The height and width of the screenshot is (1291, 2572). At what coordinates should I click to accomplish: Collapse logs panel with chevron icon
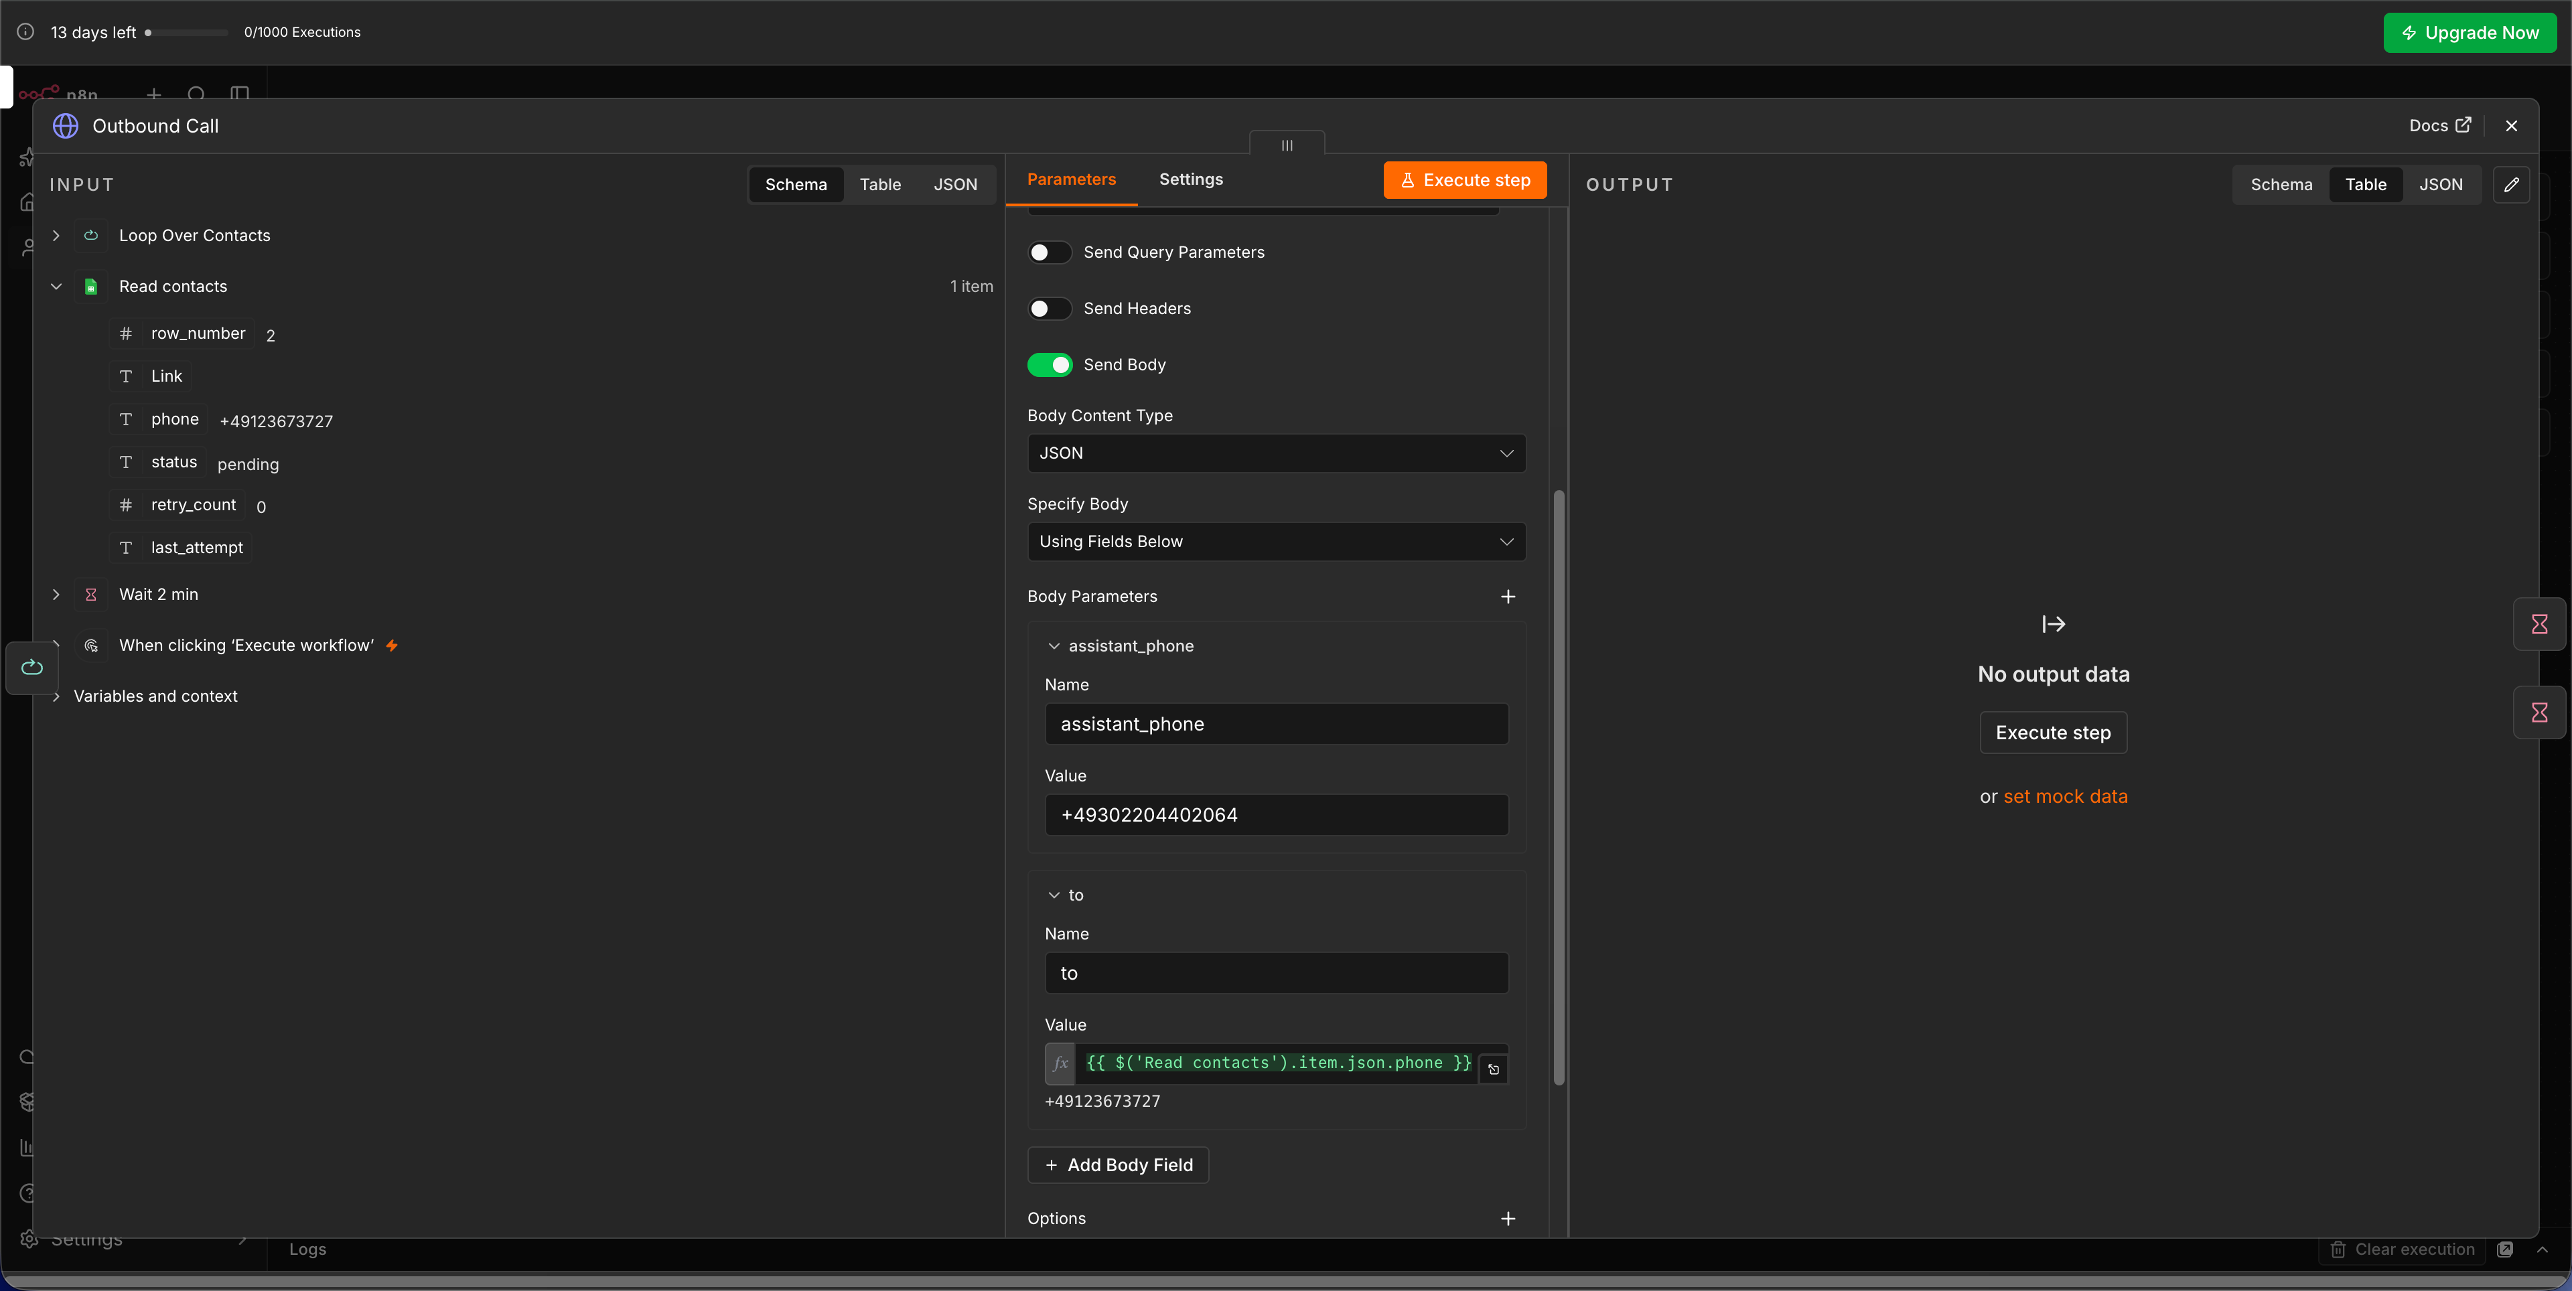[2542, 1250]
